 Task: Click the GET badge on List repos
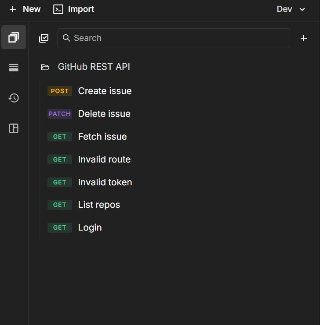coord(60,205)
